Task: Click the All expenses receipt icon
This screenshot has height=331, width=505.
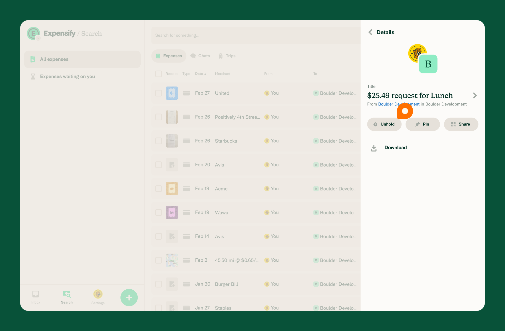Action: point(33,59)
